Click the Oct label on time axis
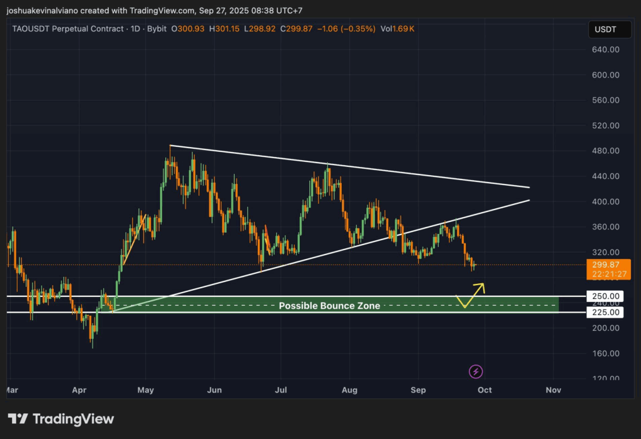Image resolution: width=641 pixels, height=439 pixels. coord(485,390)
